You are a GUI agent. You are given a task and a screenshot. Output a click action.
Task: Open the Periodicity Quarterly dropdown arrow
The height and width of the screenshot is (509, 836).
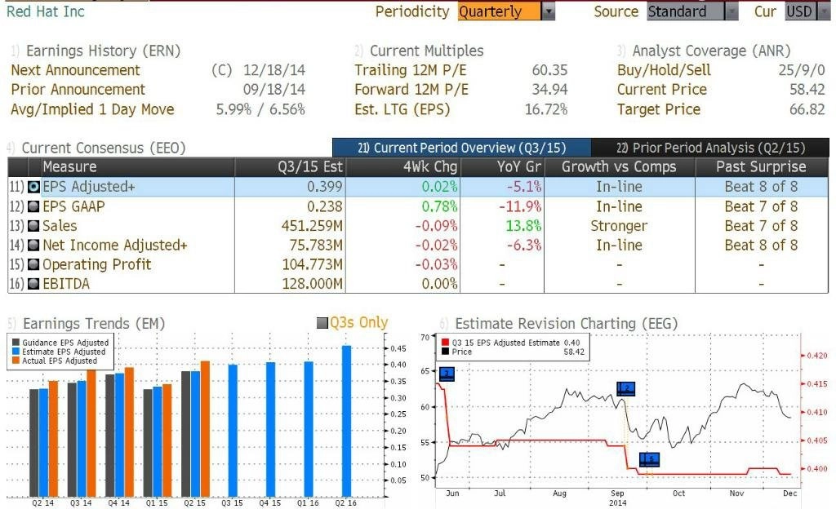pos(548,11)
